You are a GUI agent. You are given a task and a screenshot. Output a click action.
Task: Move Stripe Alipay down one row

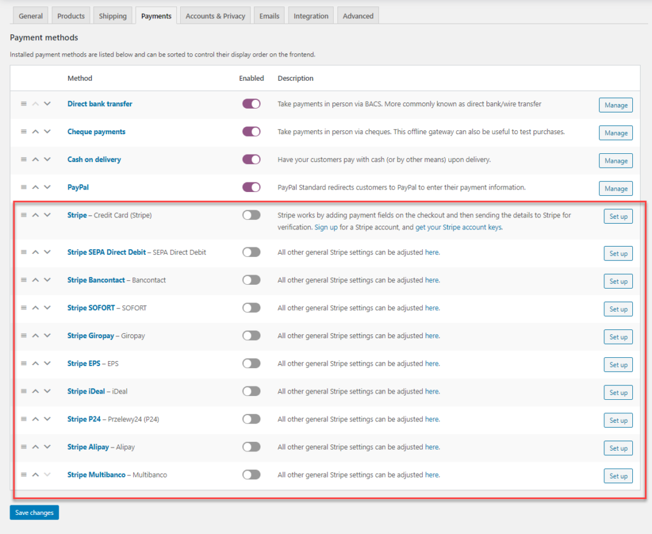tap(47, 447)
